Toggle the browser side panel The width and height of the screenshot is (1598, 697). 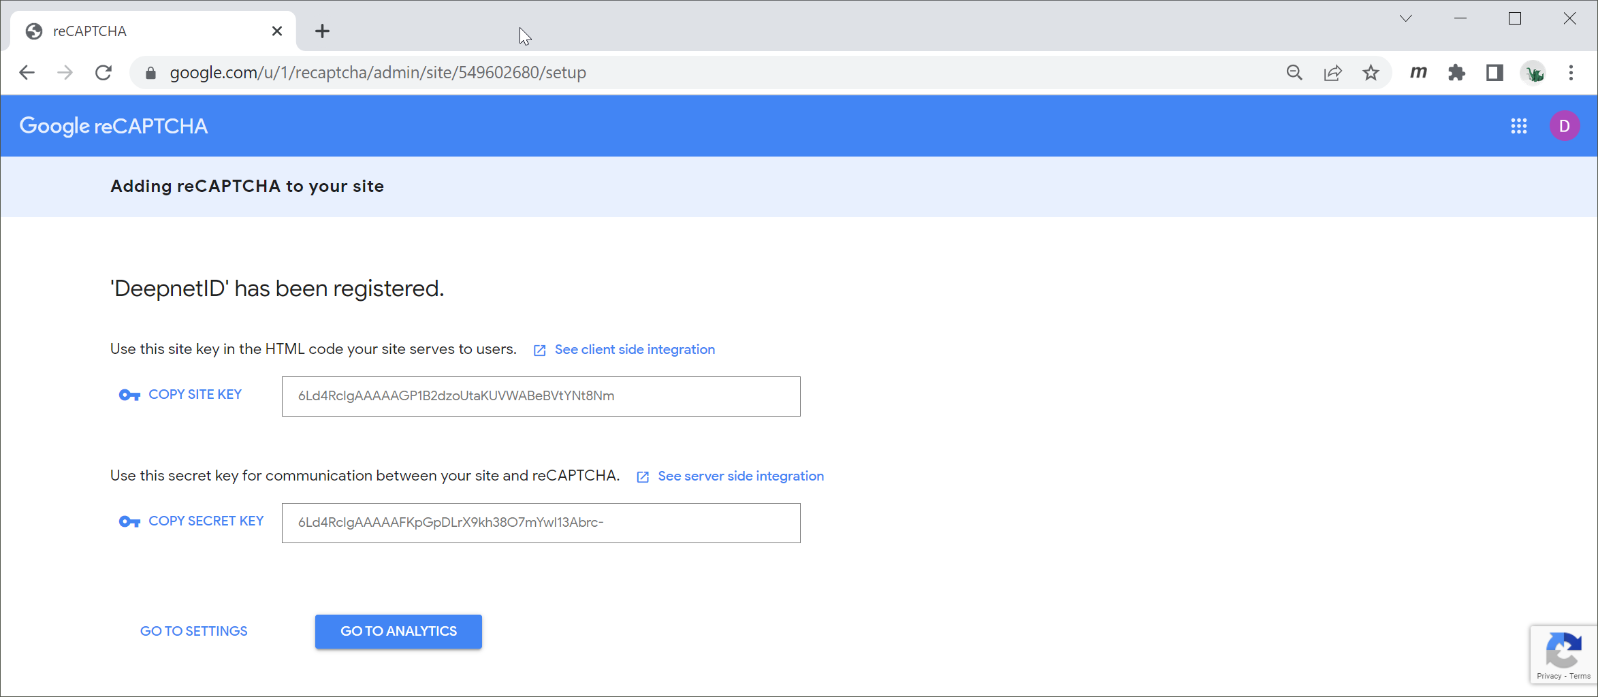point(1495,73)
